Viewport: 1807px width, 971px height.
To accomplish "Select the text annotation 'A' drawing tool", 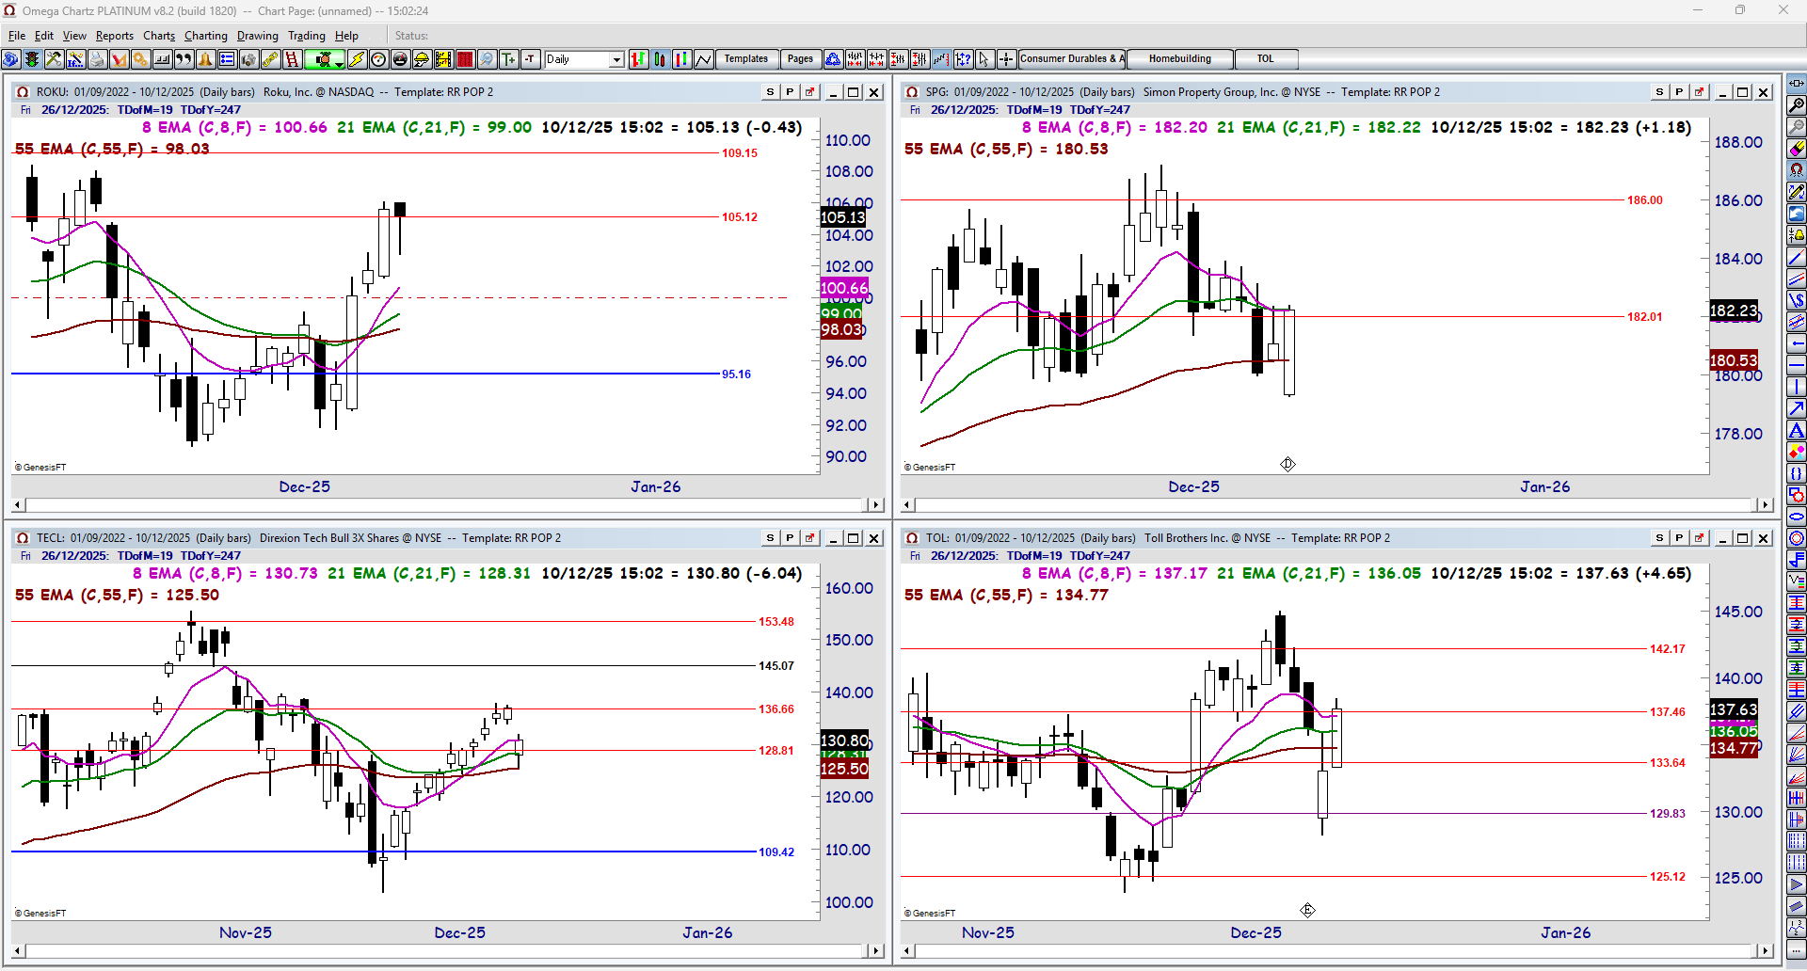I will (x=1797, y=430).
